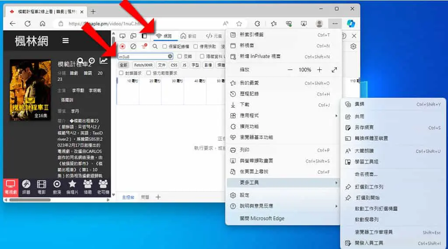This screenshot has height=249, width=448.
Task: Check the 反轉 filter checkbox
Action: 179,56
